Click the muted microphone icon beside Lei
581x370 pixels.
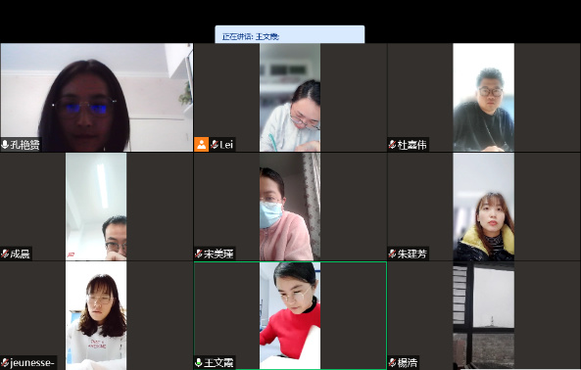(215, 144)
